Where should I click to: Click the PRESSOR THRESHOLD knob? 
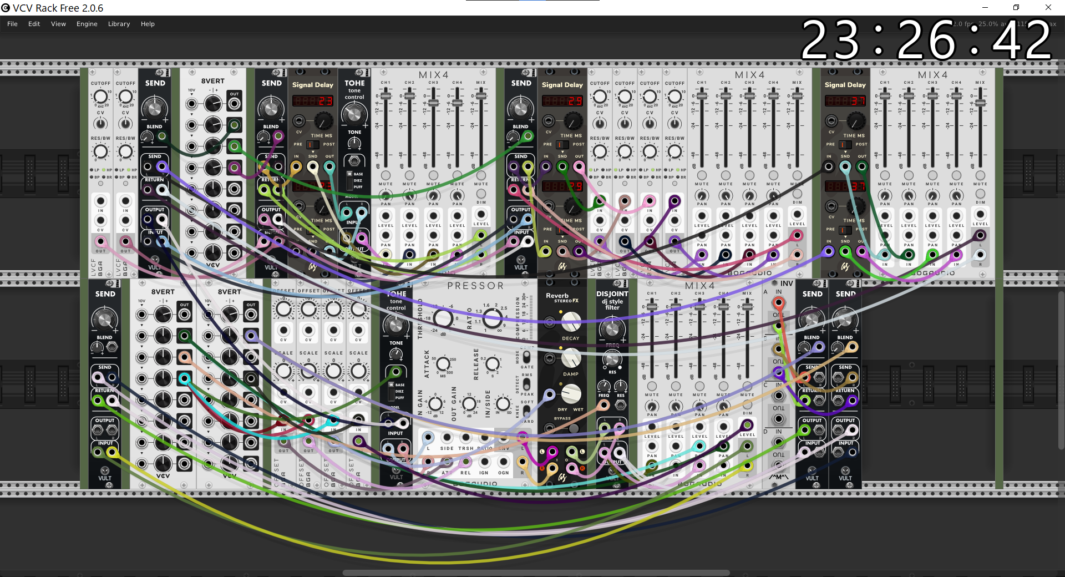[443, 318]
